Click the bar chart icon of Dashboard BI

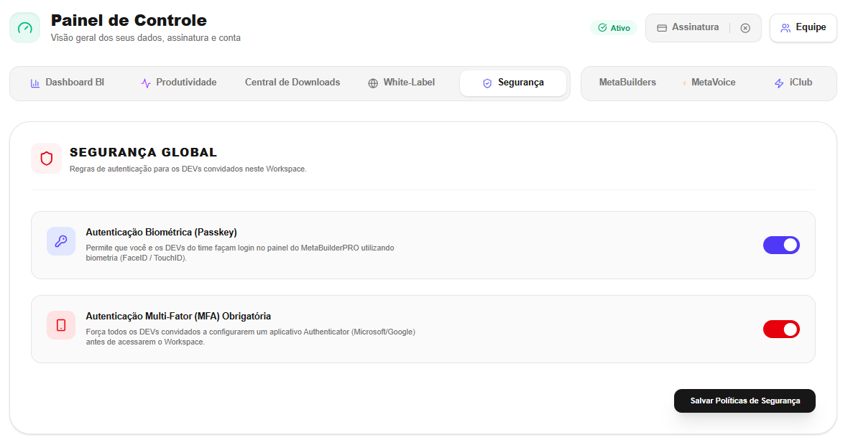tap(34, 83)
